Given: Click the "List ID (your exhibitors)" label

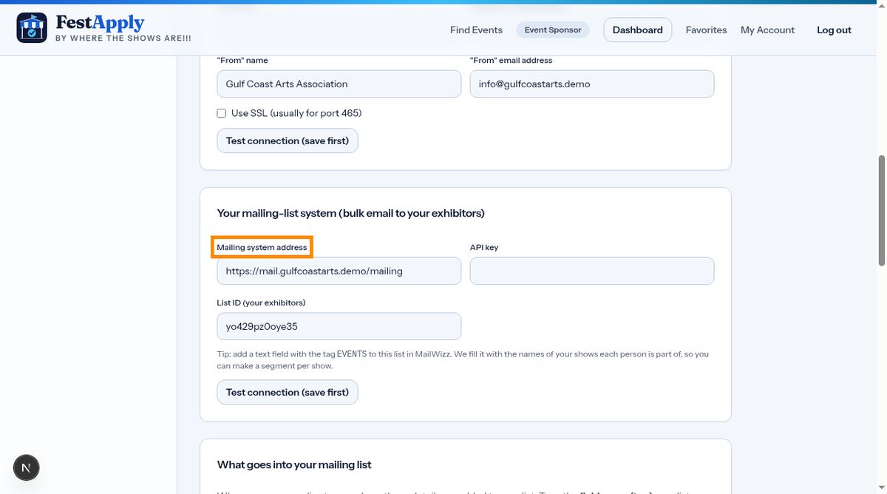Looking at the screenshot, I should click(261, 303).
